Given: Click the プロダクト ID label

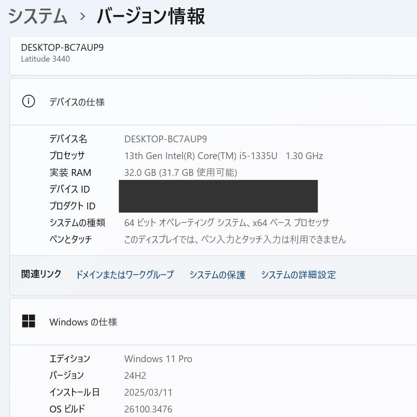Looking at the screenshot, I should pyautogui.click(x=73, y=206).
